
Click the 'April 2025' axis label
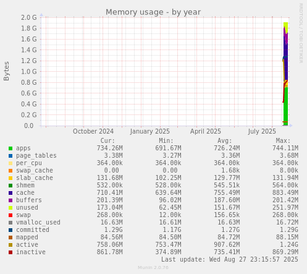(206, 131)
